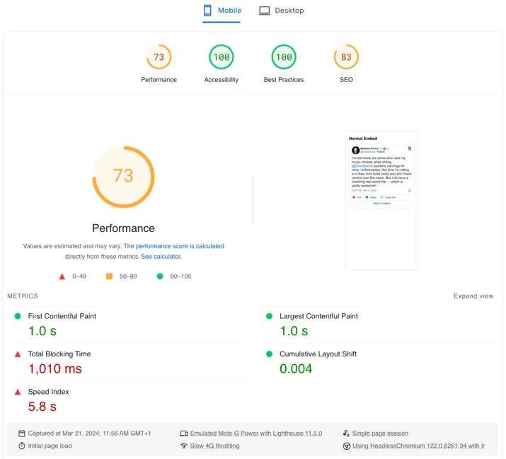Click the 'Captured at Mar 21, 2024' text
Viewport: 506px width, 459px height.
[89, 434]
